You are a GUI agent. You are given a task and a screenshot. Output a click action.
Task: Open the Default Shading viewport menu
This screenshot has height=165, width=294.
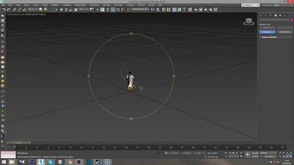tap(39, 14)
